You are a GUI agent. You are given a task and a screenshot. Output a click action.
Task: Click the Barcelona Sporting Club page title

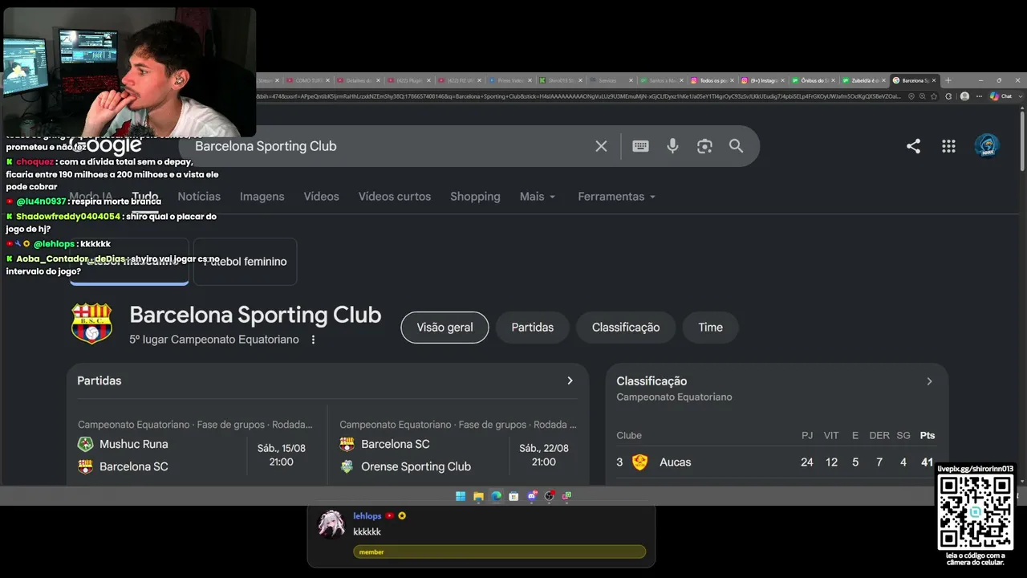(x=255, y=315)
